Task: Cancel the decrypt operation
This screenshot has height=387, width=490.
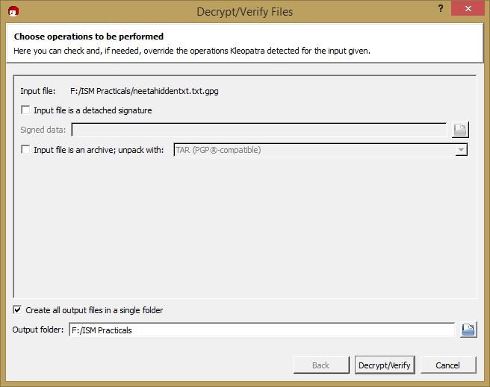Action: coord(448,365)
